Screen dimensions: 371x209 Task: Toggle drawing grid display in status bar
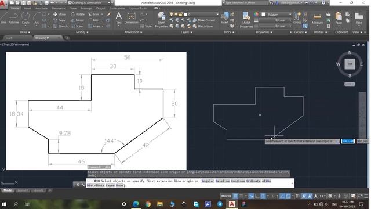tap(235, 196)
